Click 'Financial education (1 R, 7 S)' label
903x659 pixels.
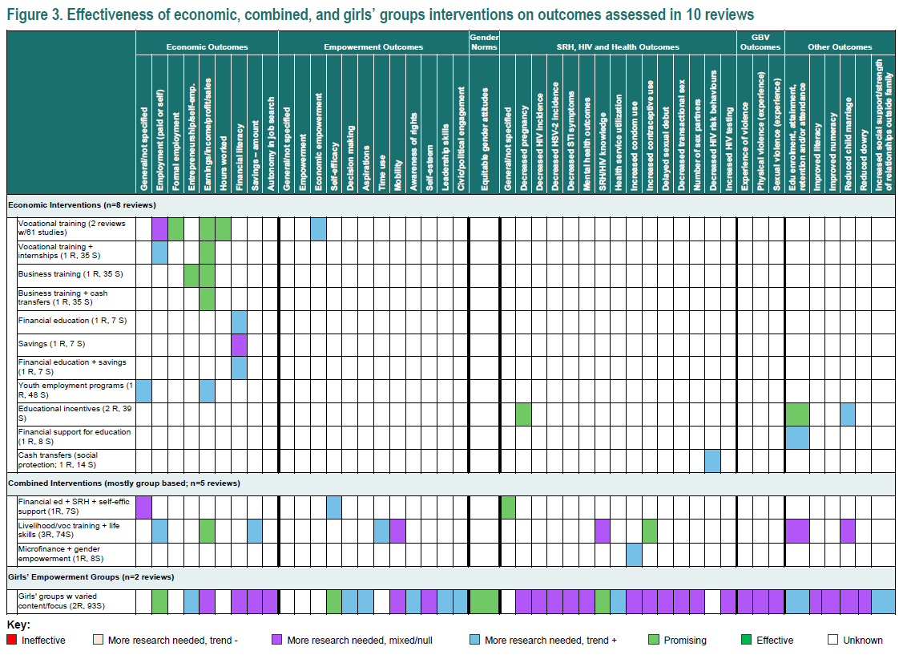tap(73, 321)
